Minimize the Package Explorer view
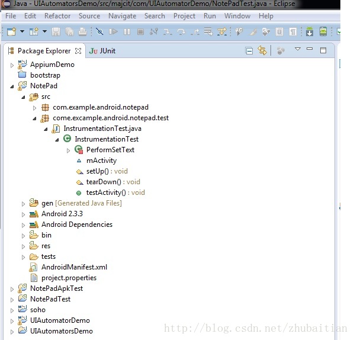This screenshot has width=354, height=340. tap(310, 49)
